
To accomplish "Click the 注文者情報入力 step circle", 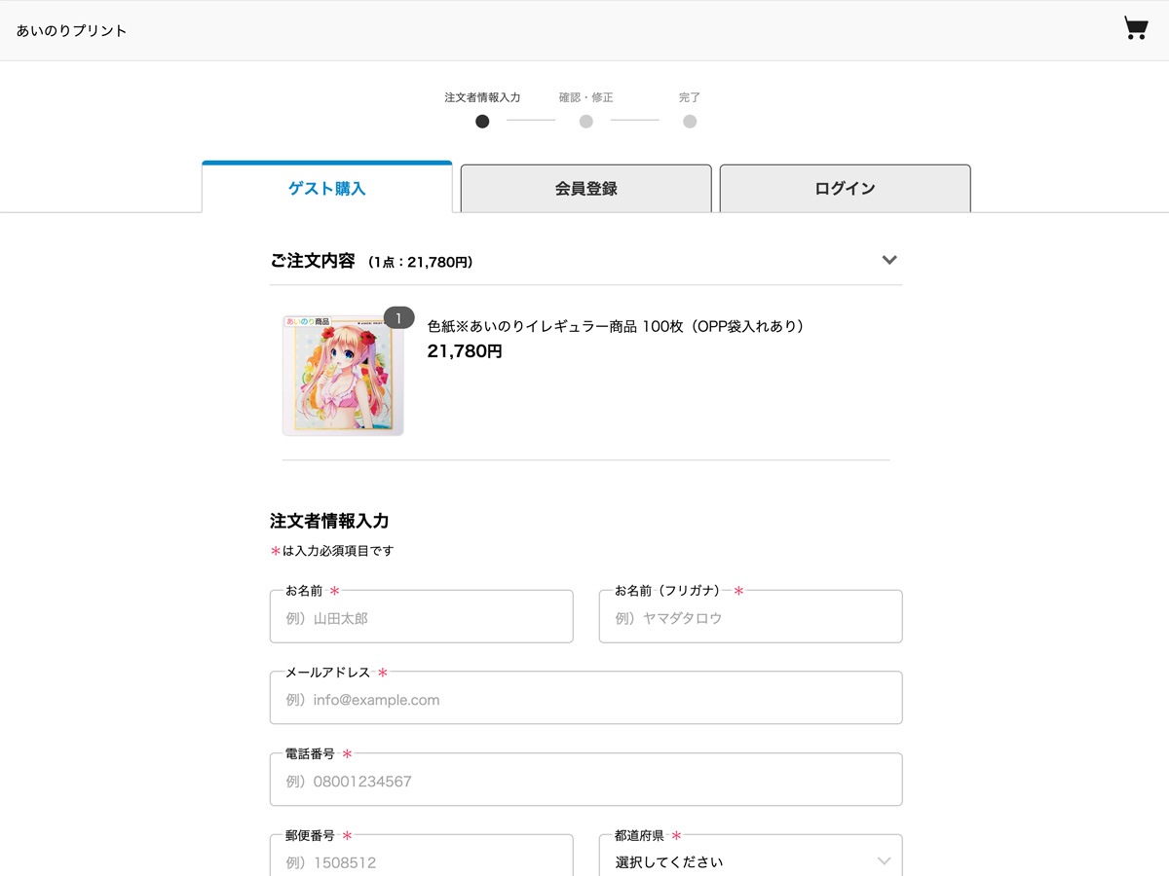I will [x=482, y=121].
